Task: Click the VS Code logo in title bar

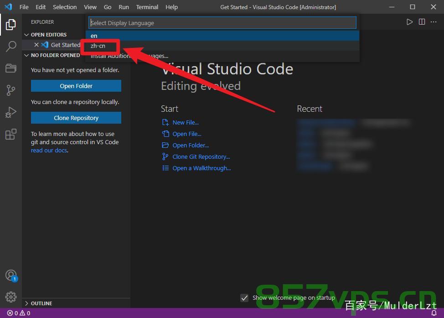Action: 8,7
